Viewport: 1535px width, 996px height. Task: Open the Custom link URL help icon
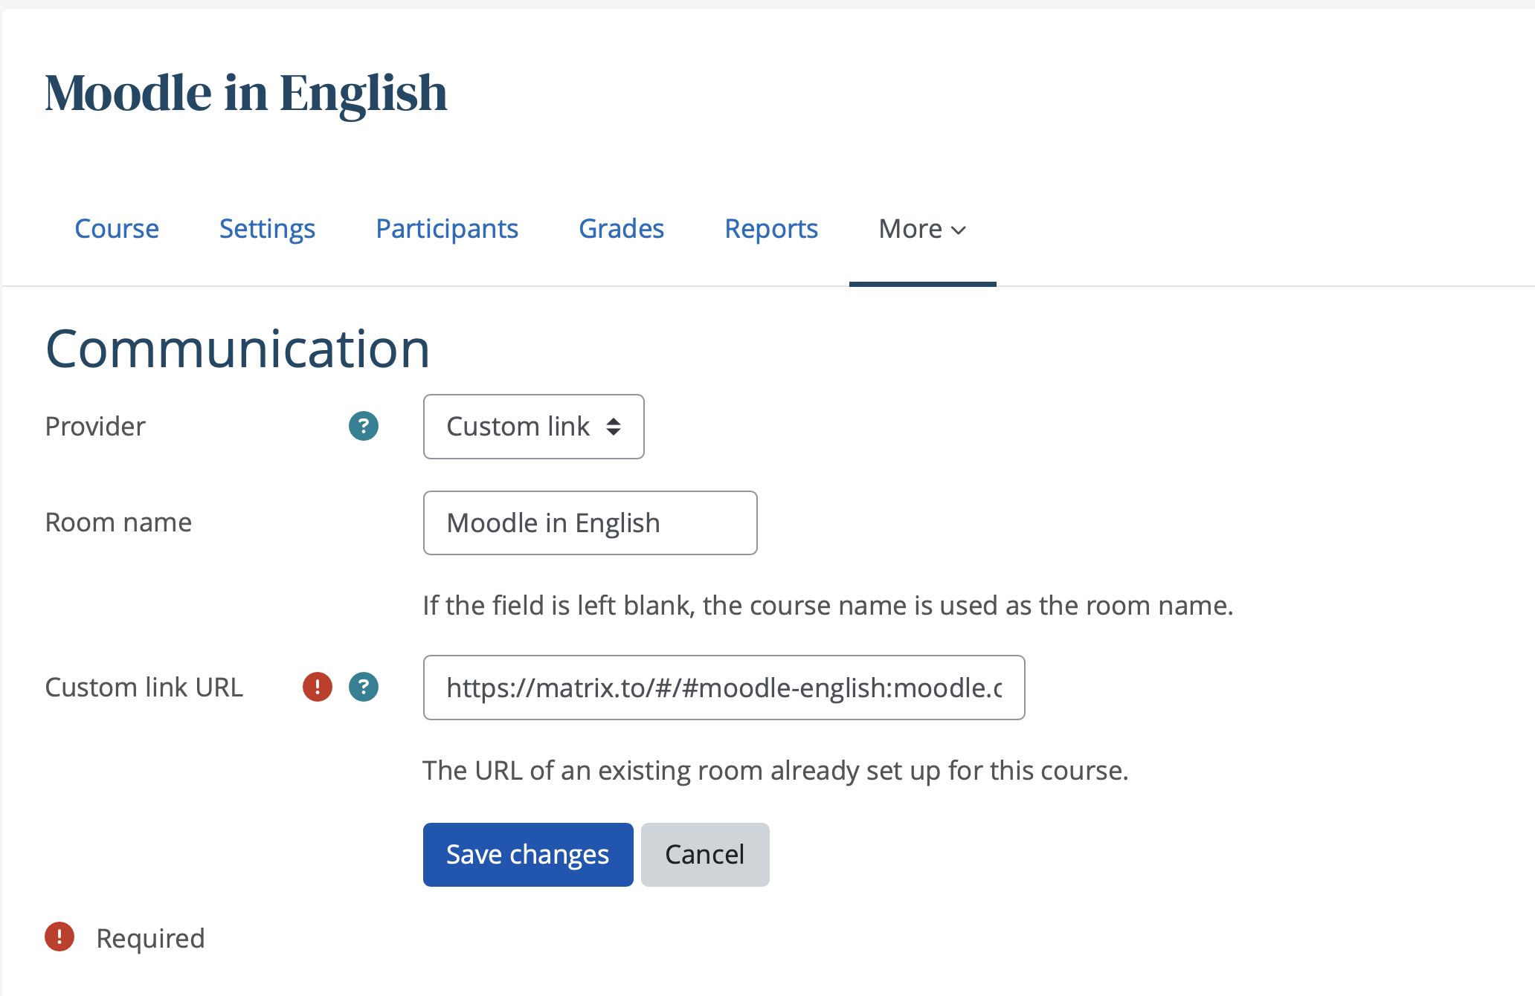click(364, 687)
